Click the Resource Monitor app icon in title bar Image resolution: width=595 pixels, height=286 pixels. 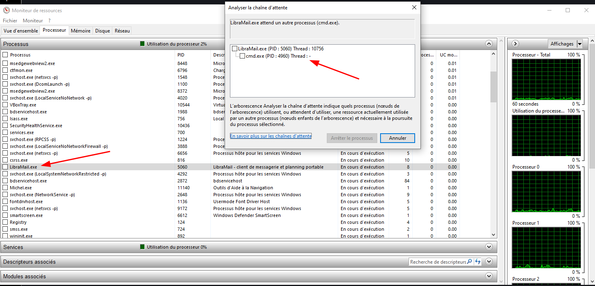point(6,10)
